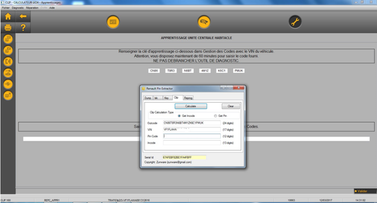The image size is (377, 203).
Task: Click the status bar time 14:31:02
Action: click(x=360, y=200)
